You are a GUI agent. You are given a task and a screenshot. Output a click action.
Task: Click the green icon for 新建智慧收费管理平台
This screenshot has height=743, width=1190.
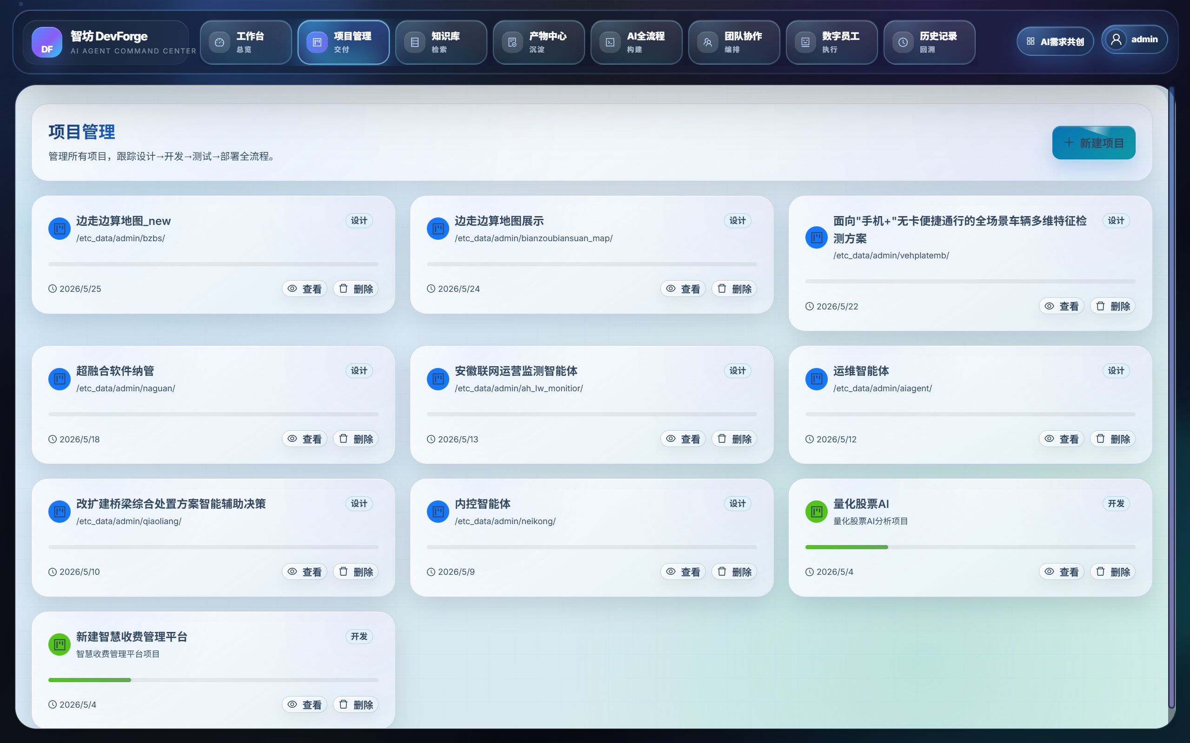pyautogui.click(x=60, y=644)
